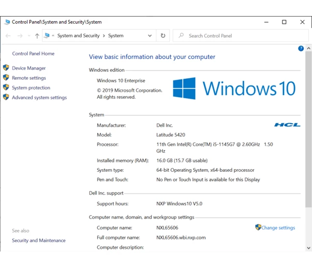Click the search magnifier icon
Image resolution: width=312 pixels, height=267 pixels.
(x=181, y=35)
